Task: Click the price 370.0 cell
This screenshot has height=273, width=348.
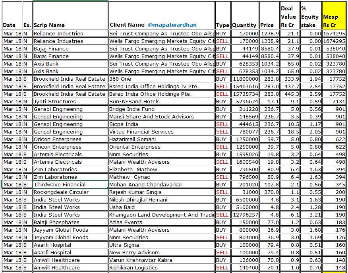Action: pyautogui.click(x=269, y=192)
